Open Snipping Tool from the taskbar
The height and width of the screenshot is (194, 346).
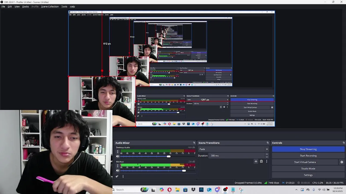241,190
